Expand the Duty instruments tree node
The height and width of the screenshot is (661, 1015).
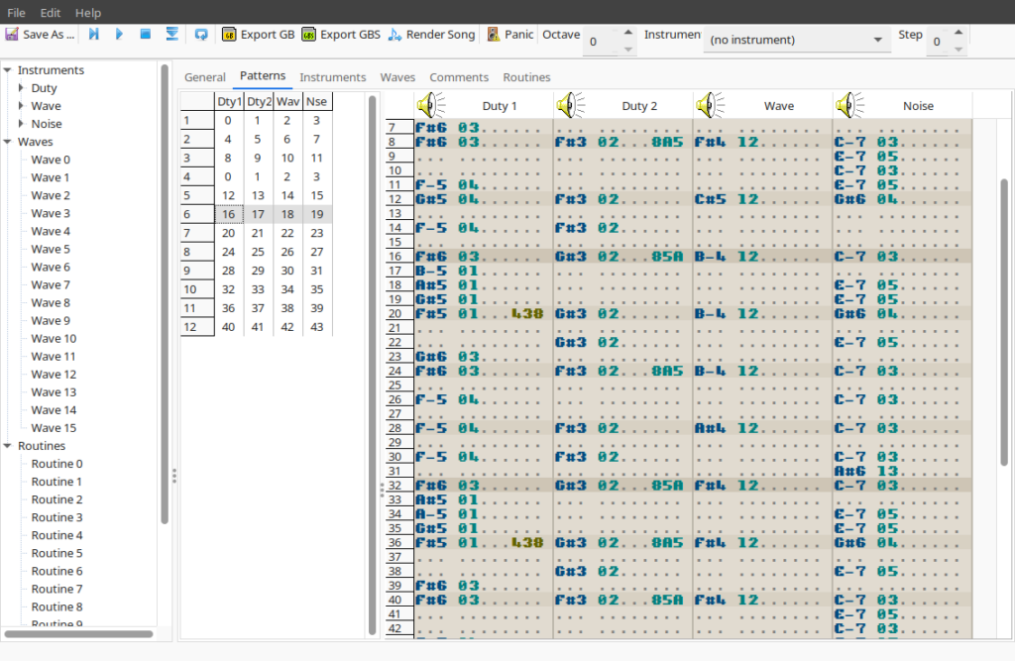pyautogui.click(x=22, y=88)
